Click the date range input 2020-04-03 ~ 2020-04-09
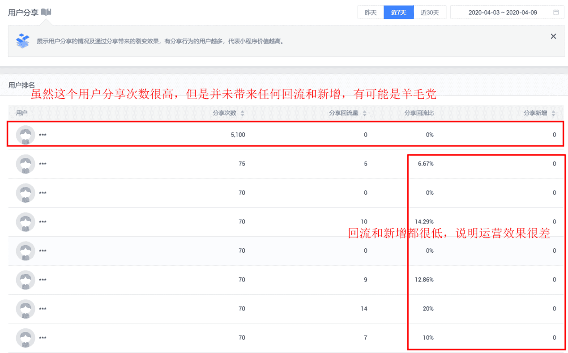 click(502, 13)
